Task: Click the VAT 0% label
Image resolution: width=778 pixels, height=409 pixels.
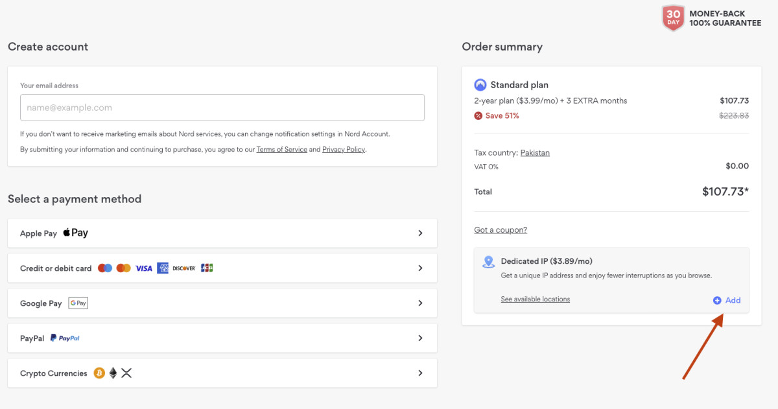Action: (486, 167)
